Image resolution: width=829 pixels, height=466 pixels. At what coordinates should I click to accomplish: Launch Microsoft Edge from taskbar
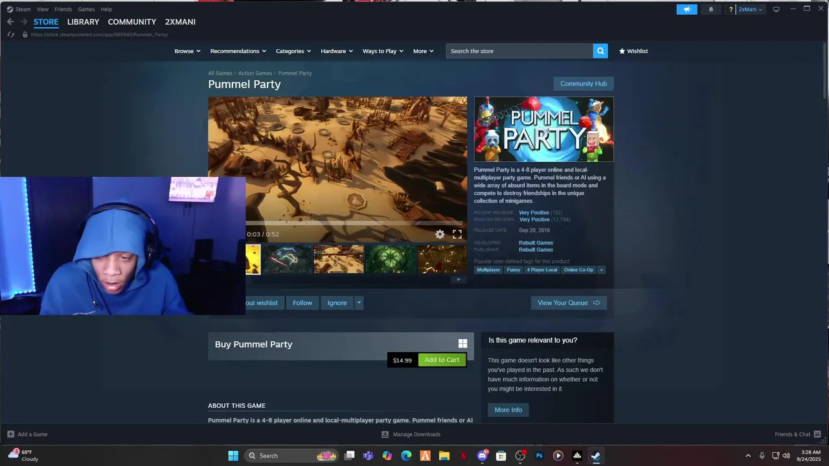tap(406, 456)
